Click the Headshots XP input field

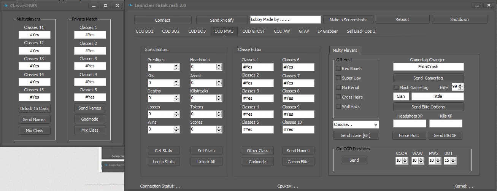(x=410, y=123)
